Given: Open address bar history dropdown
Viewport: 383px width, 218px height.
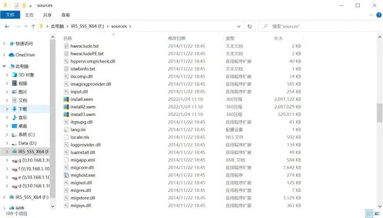Looking at the screenshot, I should click(x=239, y=26).
